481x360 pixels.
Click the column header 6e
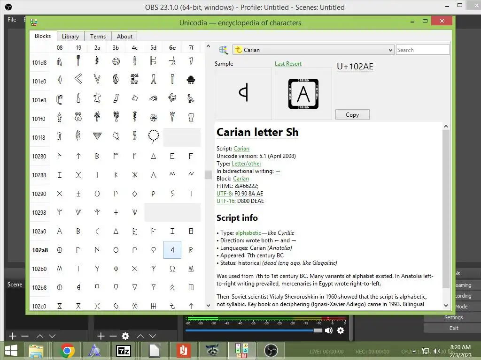click(172, 48)
